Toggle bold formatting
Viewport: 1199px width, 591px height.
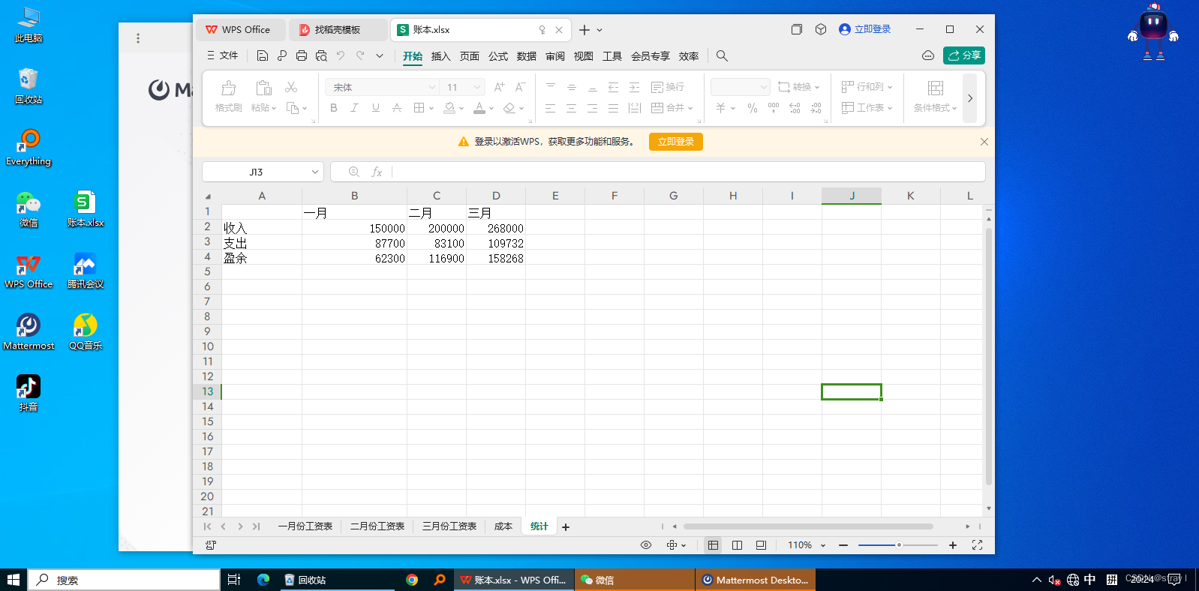click(334, 108)
